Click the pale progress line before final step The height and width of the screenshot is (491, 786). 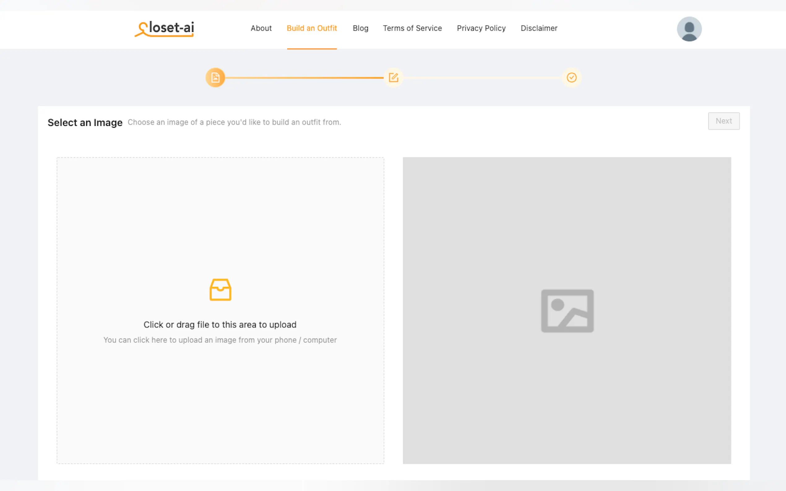tap(482, 78)
